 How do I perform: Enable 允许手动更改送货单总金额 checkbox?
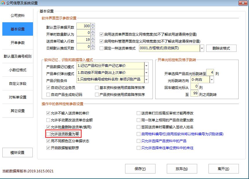click(48, 120)
